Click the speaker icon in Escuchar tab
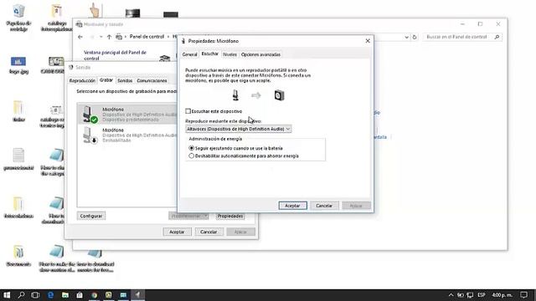 [279, 95]
